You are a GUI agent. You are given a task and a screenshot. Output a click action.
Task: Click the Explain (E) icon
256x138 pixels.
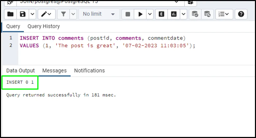(161, 14)
